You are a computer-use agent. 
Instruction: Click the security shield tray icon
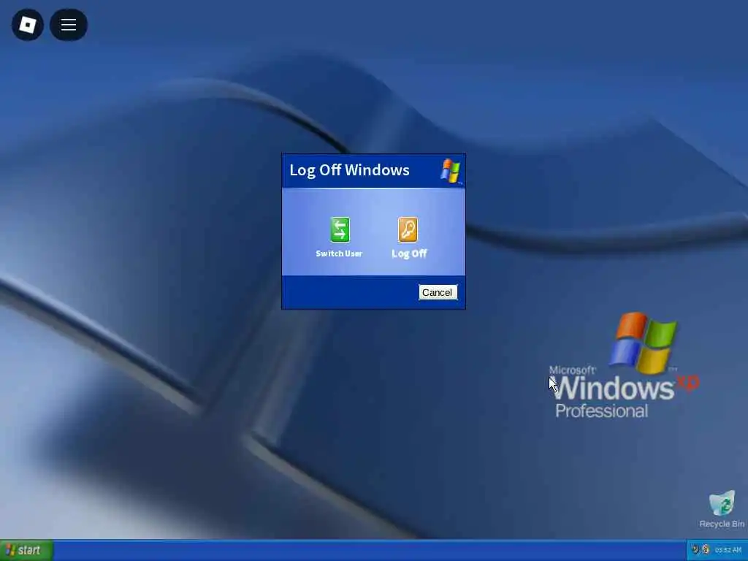pos(706,550)
